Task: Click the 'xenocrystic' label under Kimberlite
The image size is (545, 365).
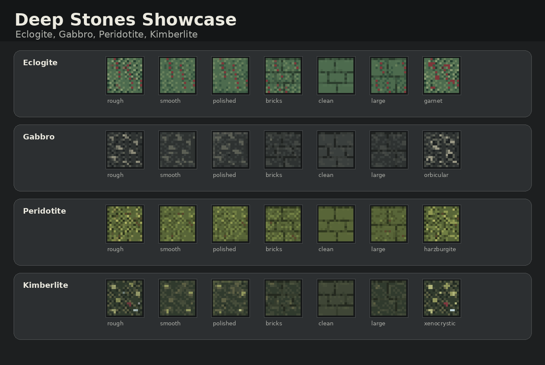Action: point(440,324)
